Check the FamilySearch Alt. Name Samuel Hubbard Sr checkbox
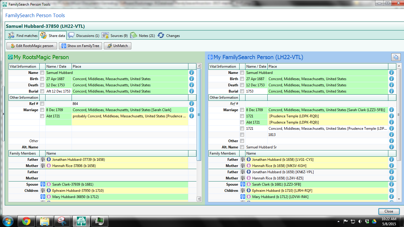Viewport: 404px width, 227px height. (242, 147)
